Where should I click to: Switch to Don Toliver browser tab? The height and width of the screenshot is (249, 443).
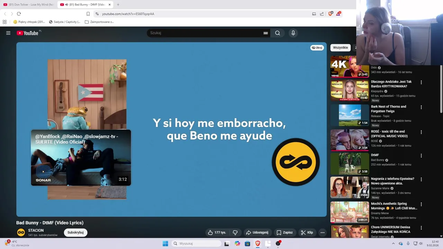(28, 4)
